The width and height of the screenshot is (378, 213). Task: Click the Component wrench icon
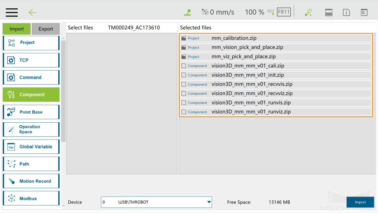point(11,95)
